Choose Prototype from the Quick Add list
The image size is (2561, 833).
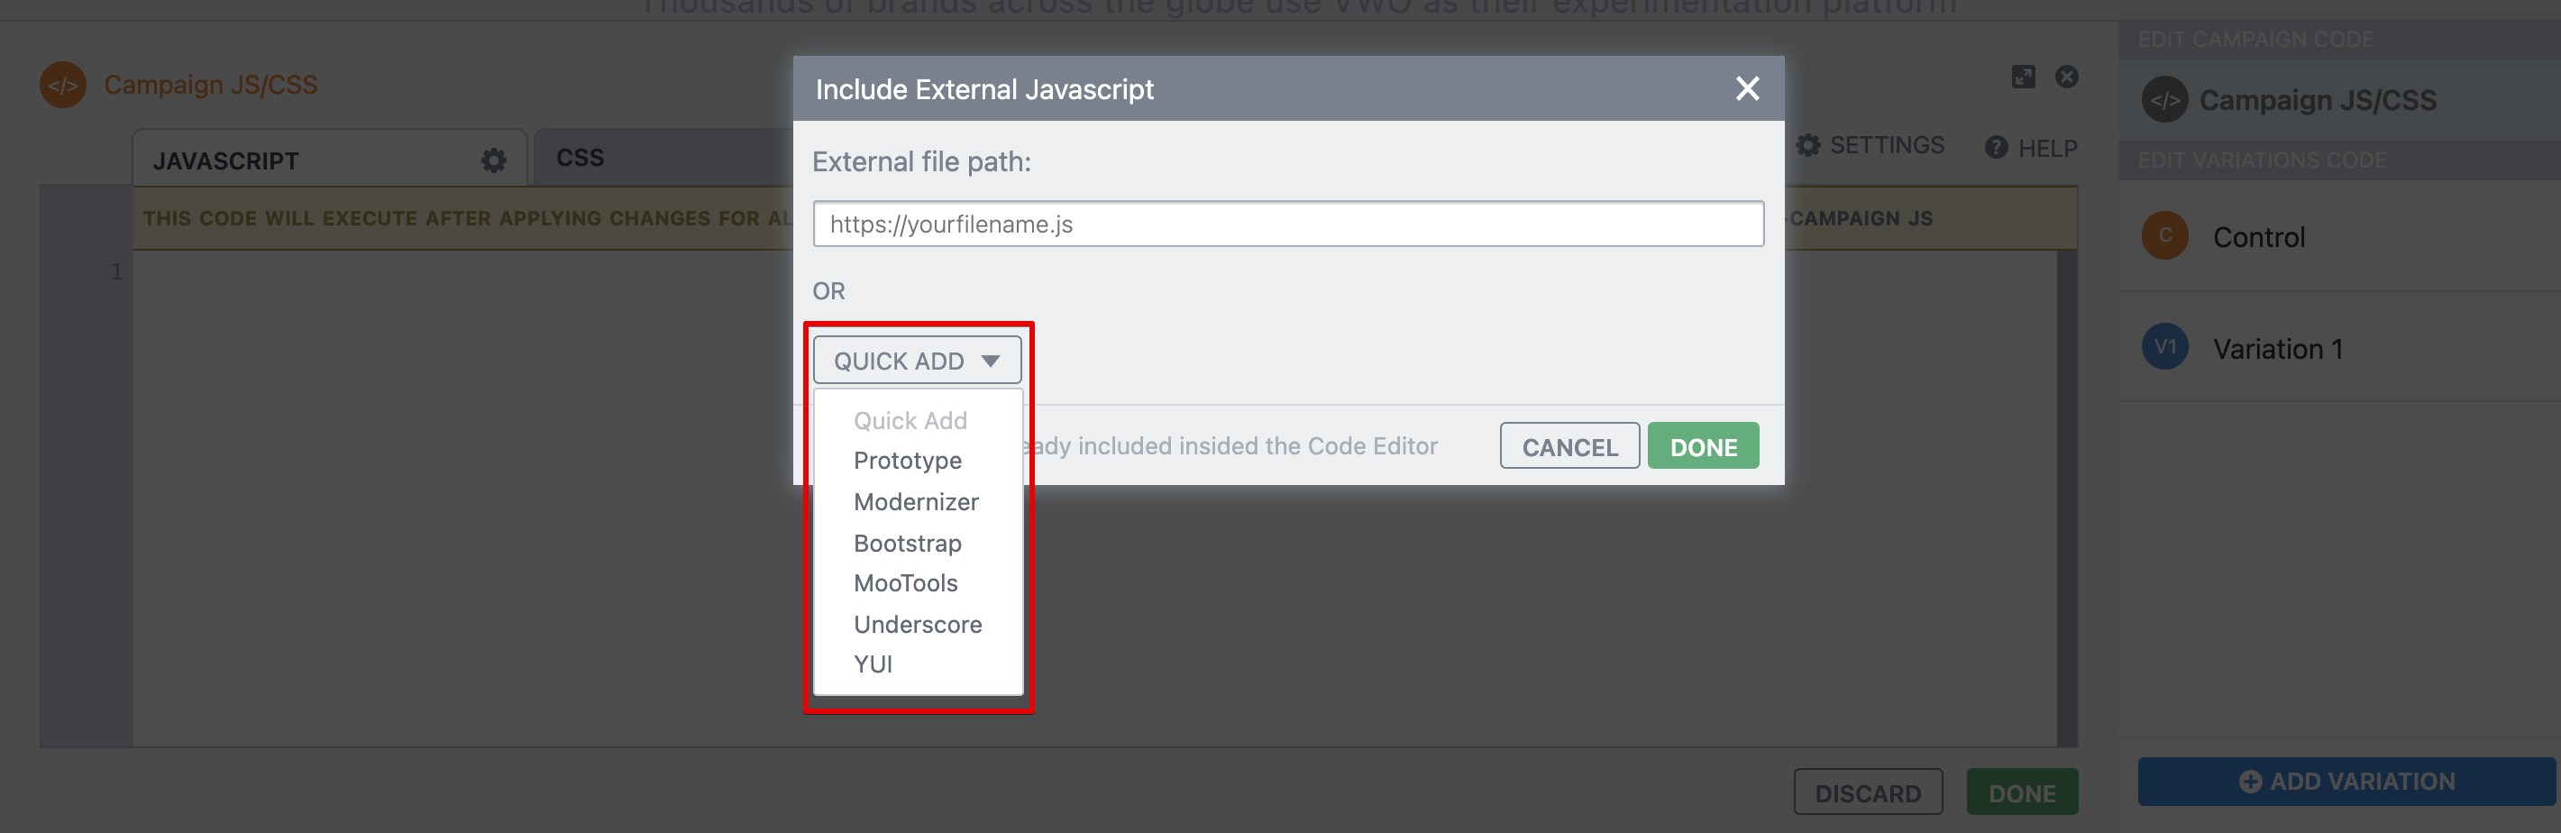(907, 462)
